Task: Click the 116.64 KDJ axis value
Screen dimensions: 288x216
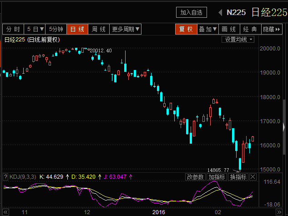Action: [272, 182]
